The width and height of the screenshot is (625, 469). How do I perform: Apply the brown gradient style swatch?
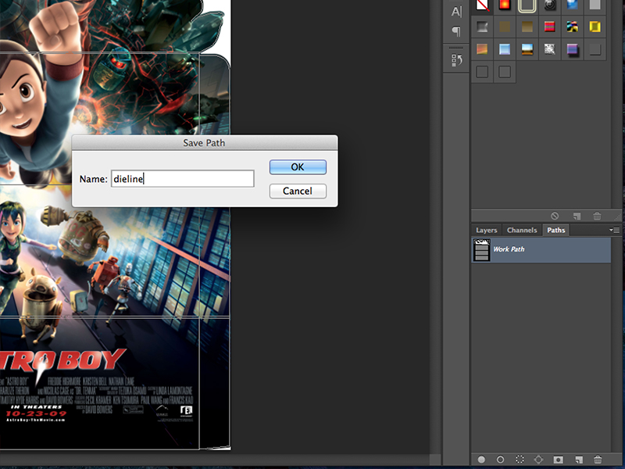pyautogui.click(x=527, y=27)
